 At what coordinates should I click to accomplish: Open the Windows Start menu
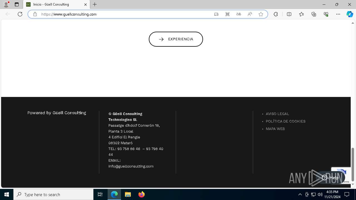(7, 194)
